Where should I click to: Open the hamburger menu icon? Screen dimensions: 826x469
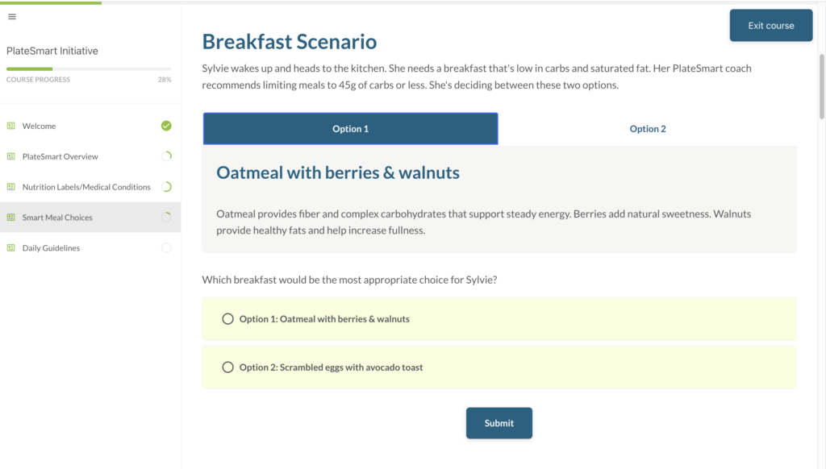pyautogui.click(x=11, y=17)
